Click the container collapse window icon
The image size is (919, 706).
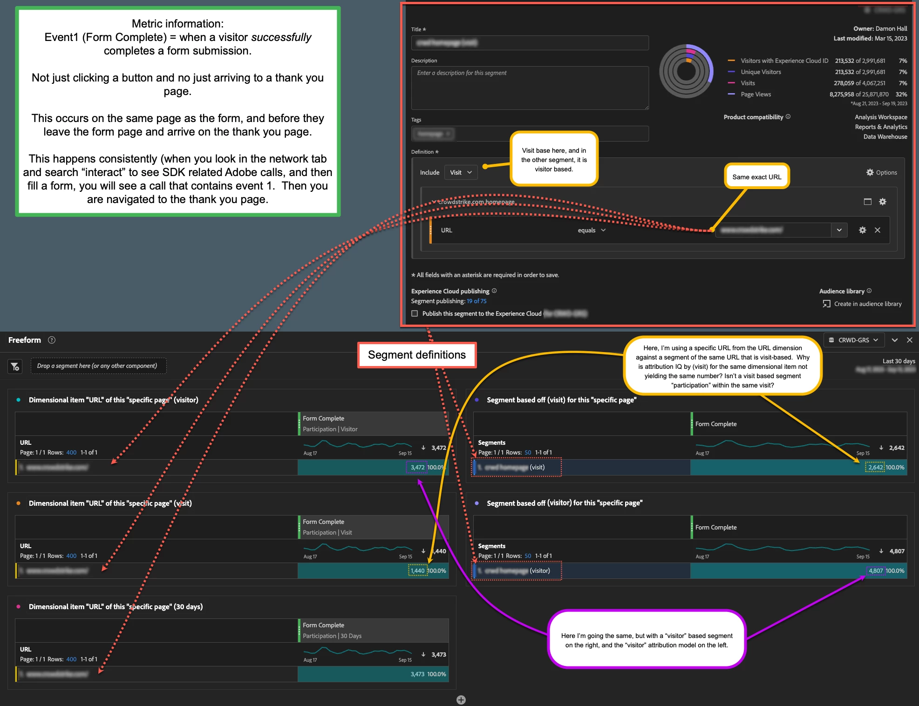pyautogui.click(x=867, y=202)
